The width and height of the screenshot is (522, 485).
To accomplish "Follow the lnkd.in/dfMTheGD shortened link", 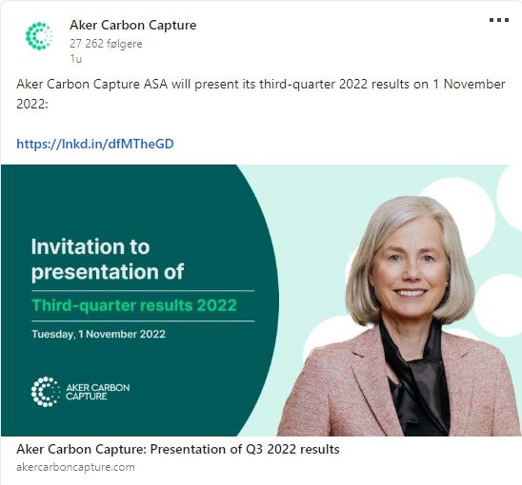I will 95,144.
